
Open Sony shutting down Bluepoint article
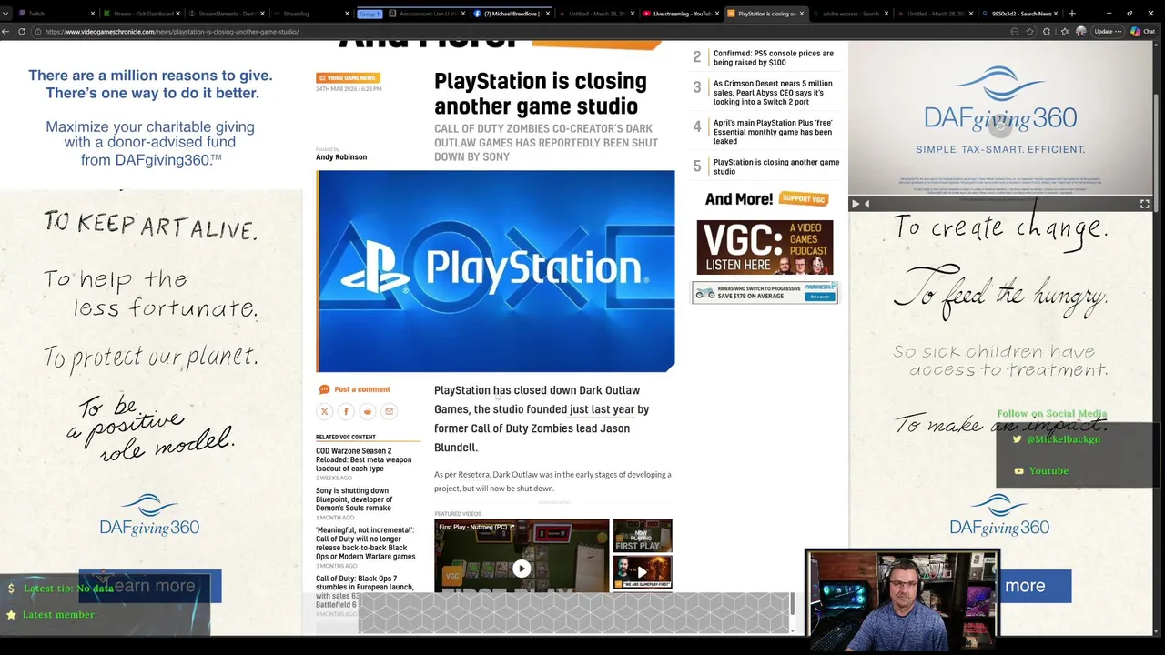coord(354,499)
